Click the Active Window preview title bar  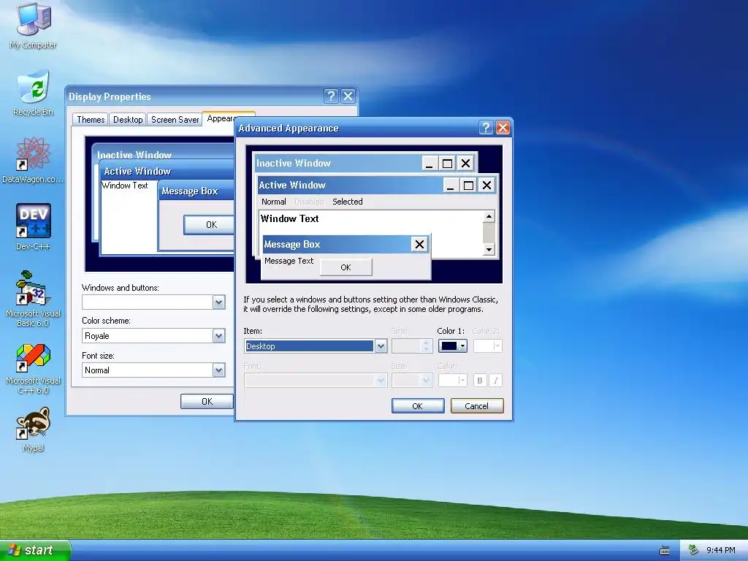click(x=351, y=185)
